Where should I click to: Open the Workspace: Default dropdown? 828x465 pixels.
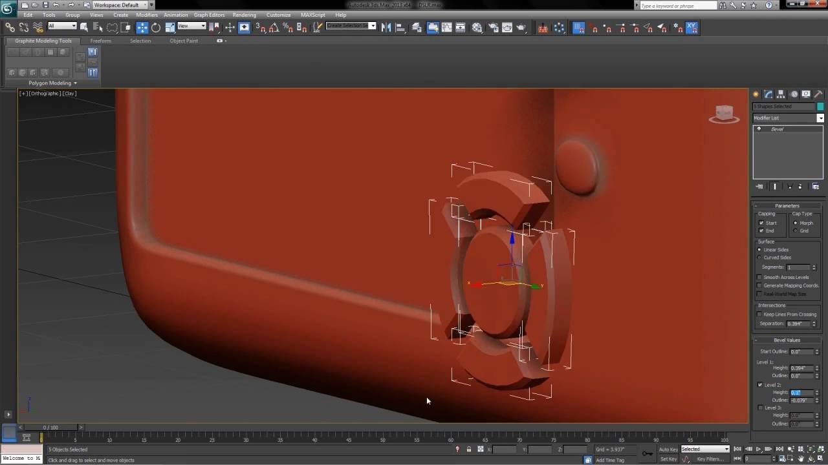tap(120, 5)
